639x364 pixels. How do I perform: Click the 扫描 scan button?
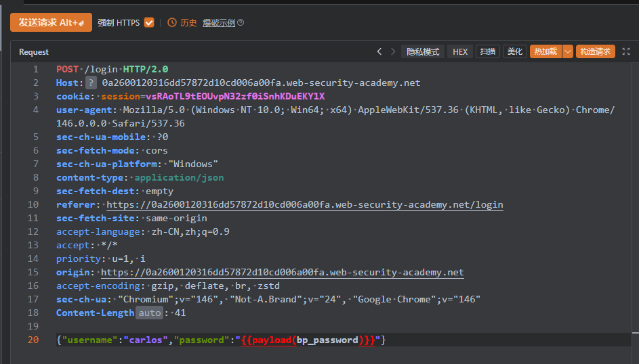pos(487,51)
